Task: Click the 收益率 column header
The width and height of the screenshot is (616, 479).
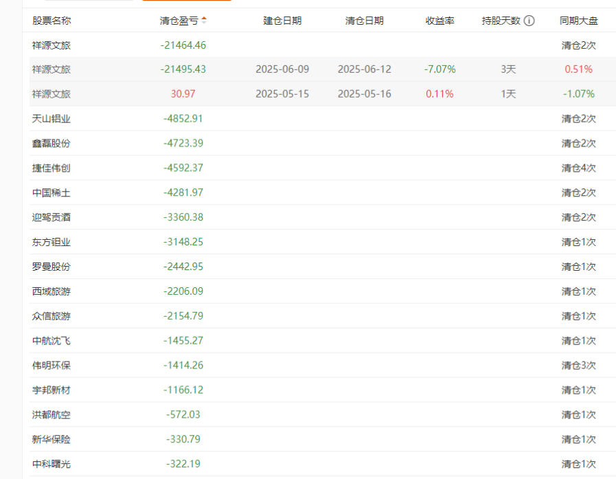Action: [440, 21]
